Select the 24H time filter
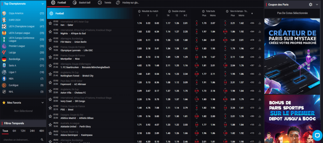 (32, 131)
